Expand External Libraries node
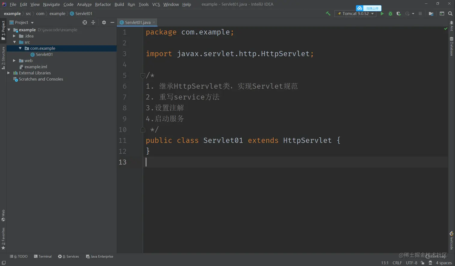 pos(9,73)
